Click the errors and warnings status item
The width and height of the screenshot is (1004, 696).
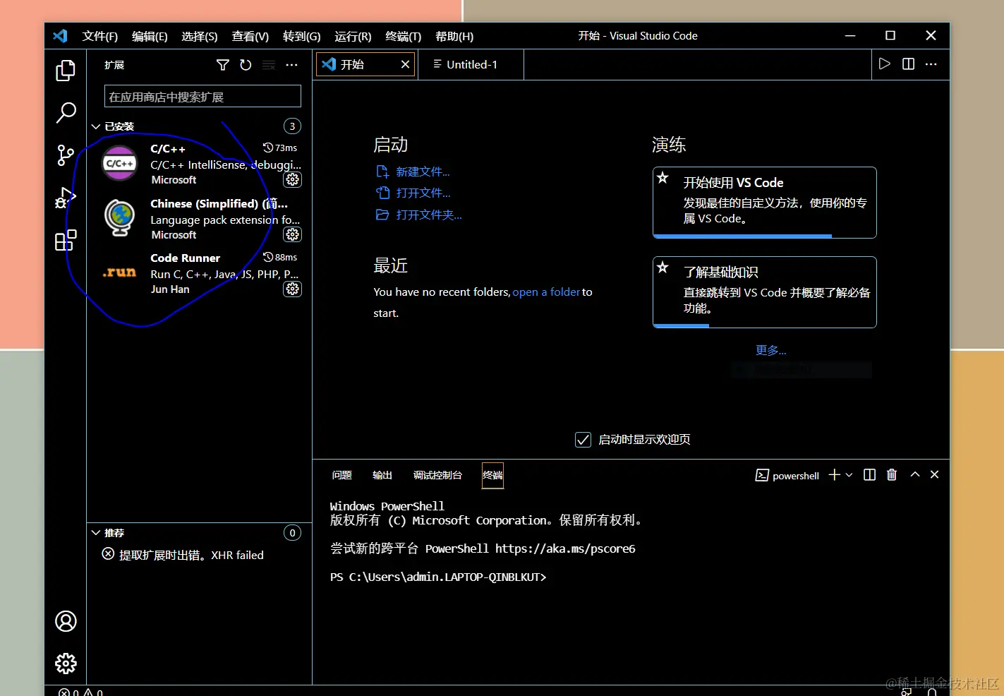point(80,692)
